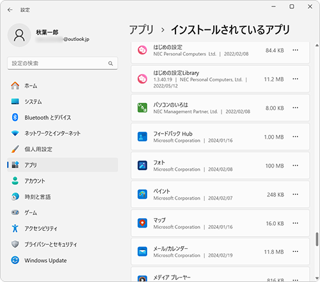Click the 個人用設定 paintbrush icon
The height and width of the screenshot is (282, 320).
pos(15,149)
